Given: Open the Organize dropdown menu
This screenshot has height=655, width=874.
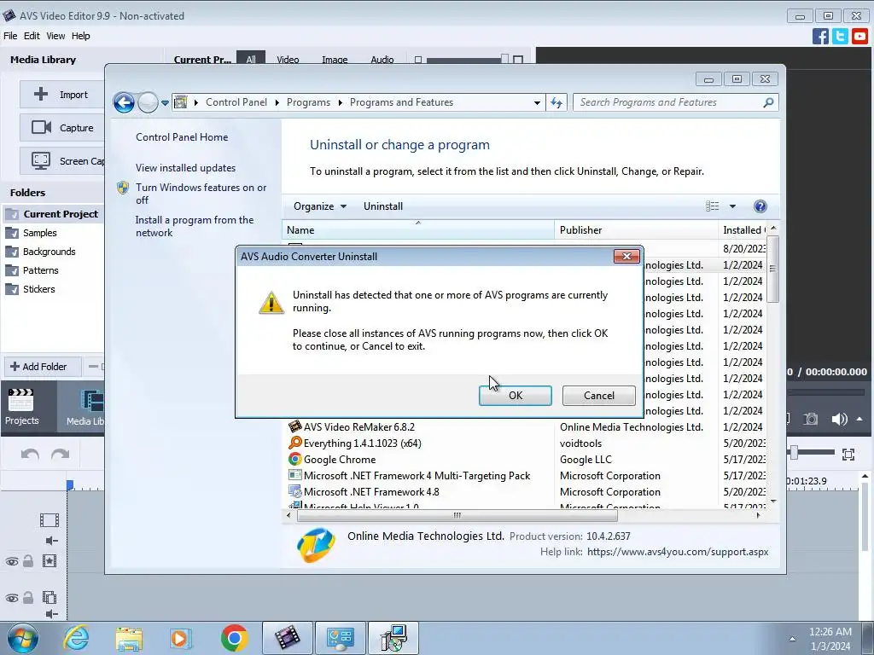Looking at the screenshot, I should tap(320, 206).
